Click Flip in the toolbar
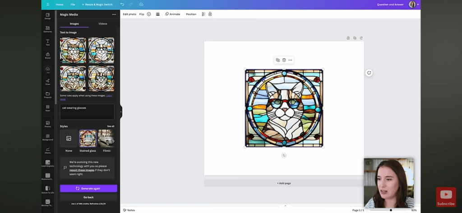 pos(142,14)
